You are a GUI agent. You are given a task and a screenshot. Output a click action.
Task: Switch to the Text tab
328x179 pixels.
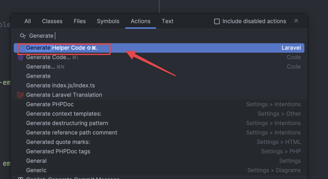[x=168, y=21]
